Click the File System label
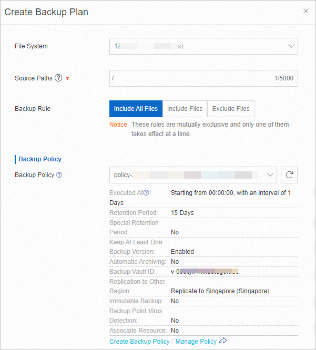The width and height of the screenshot is (316, 350). tap(31, 46)
